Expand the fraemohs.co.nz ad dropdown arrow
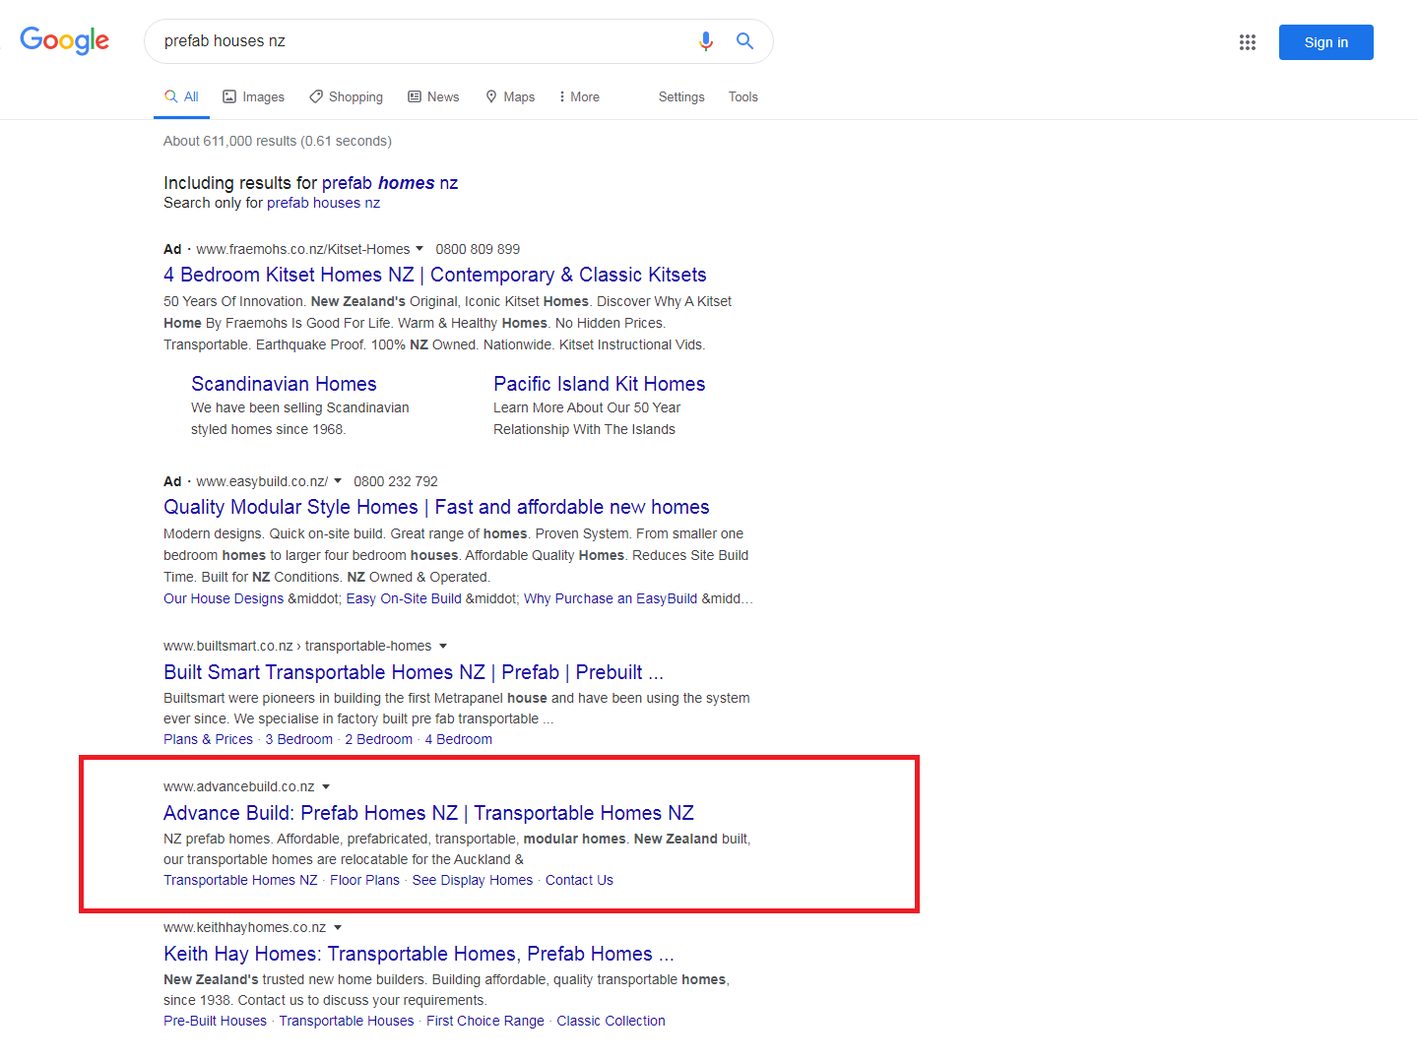Screen dimensions: 1418x1060 (x=419, y=248)
